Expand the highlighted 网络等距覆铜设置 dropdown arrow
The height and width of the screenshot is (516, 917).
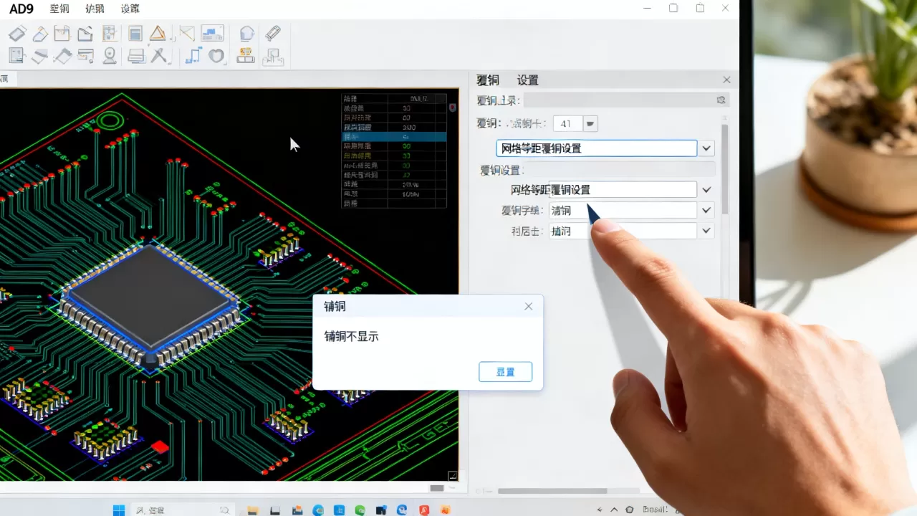point(707,148)
